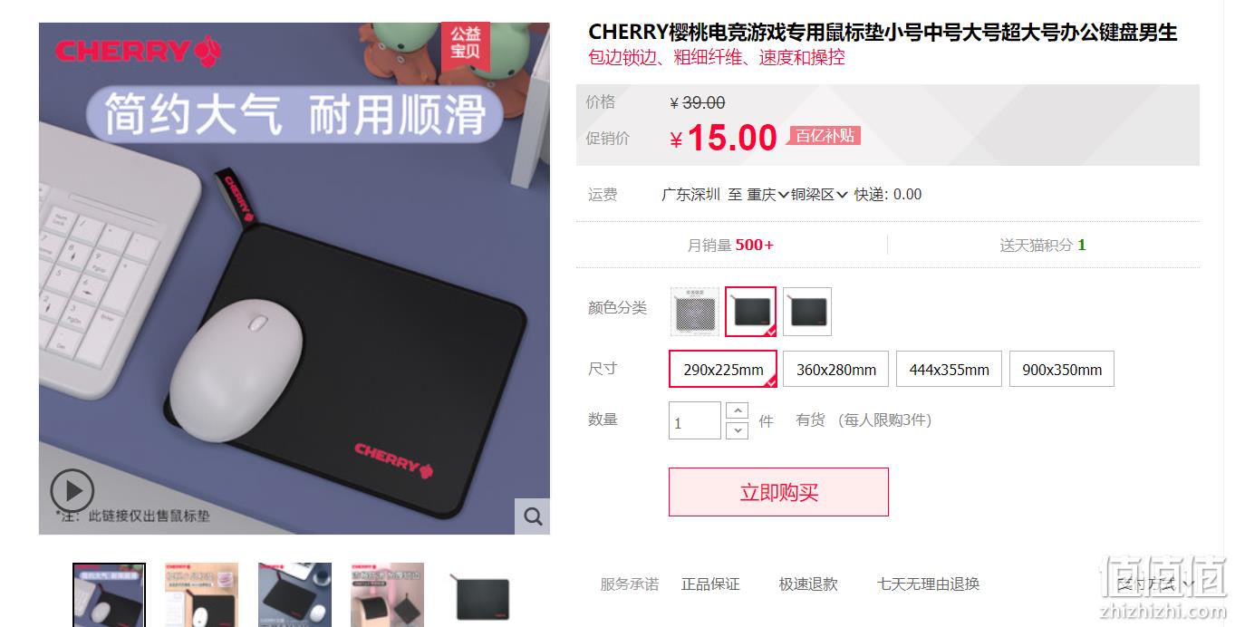Decrease quantity with the down arrow

tap(738, 430)
